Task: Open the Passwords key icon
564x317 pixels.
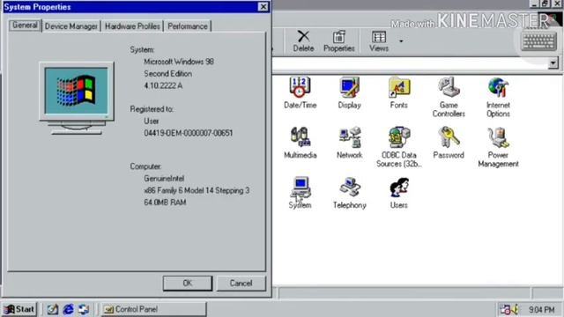Action: (x=449, y=143)
